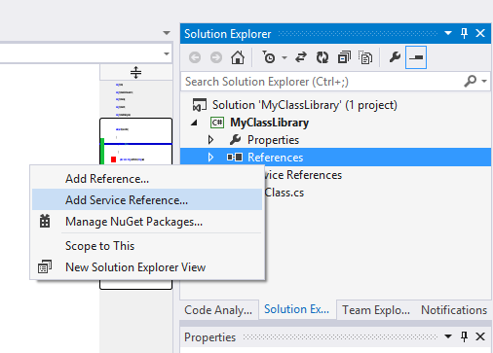Switch to the Code Analysis tab
The height and width of the screenshot is (353, 493).
[x=218, y=310]
